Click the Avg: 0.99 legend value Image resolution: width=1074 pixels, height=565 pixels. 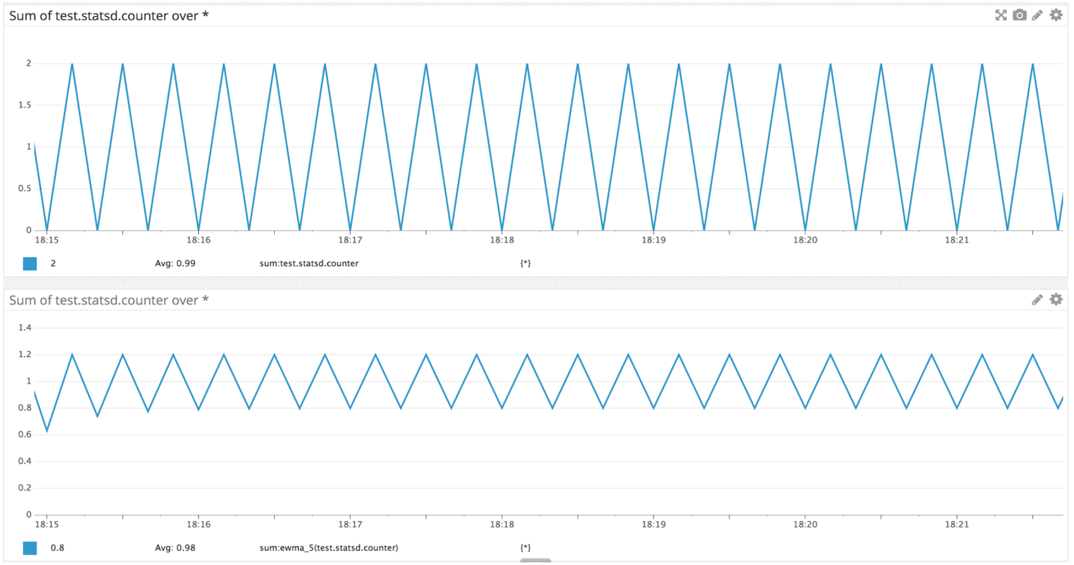coord(175,263)
